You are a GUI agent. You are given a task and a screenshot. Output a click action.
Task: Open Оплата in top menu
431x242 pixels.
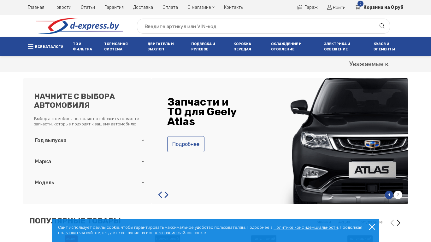click(170, 7)
